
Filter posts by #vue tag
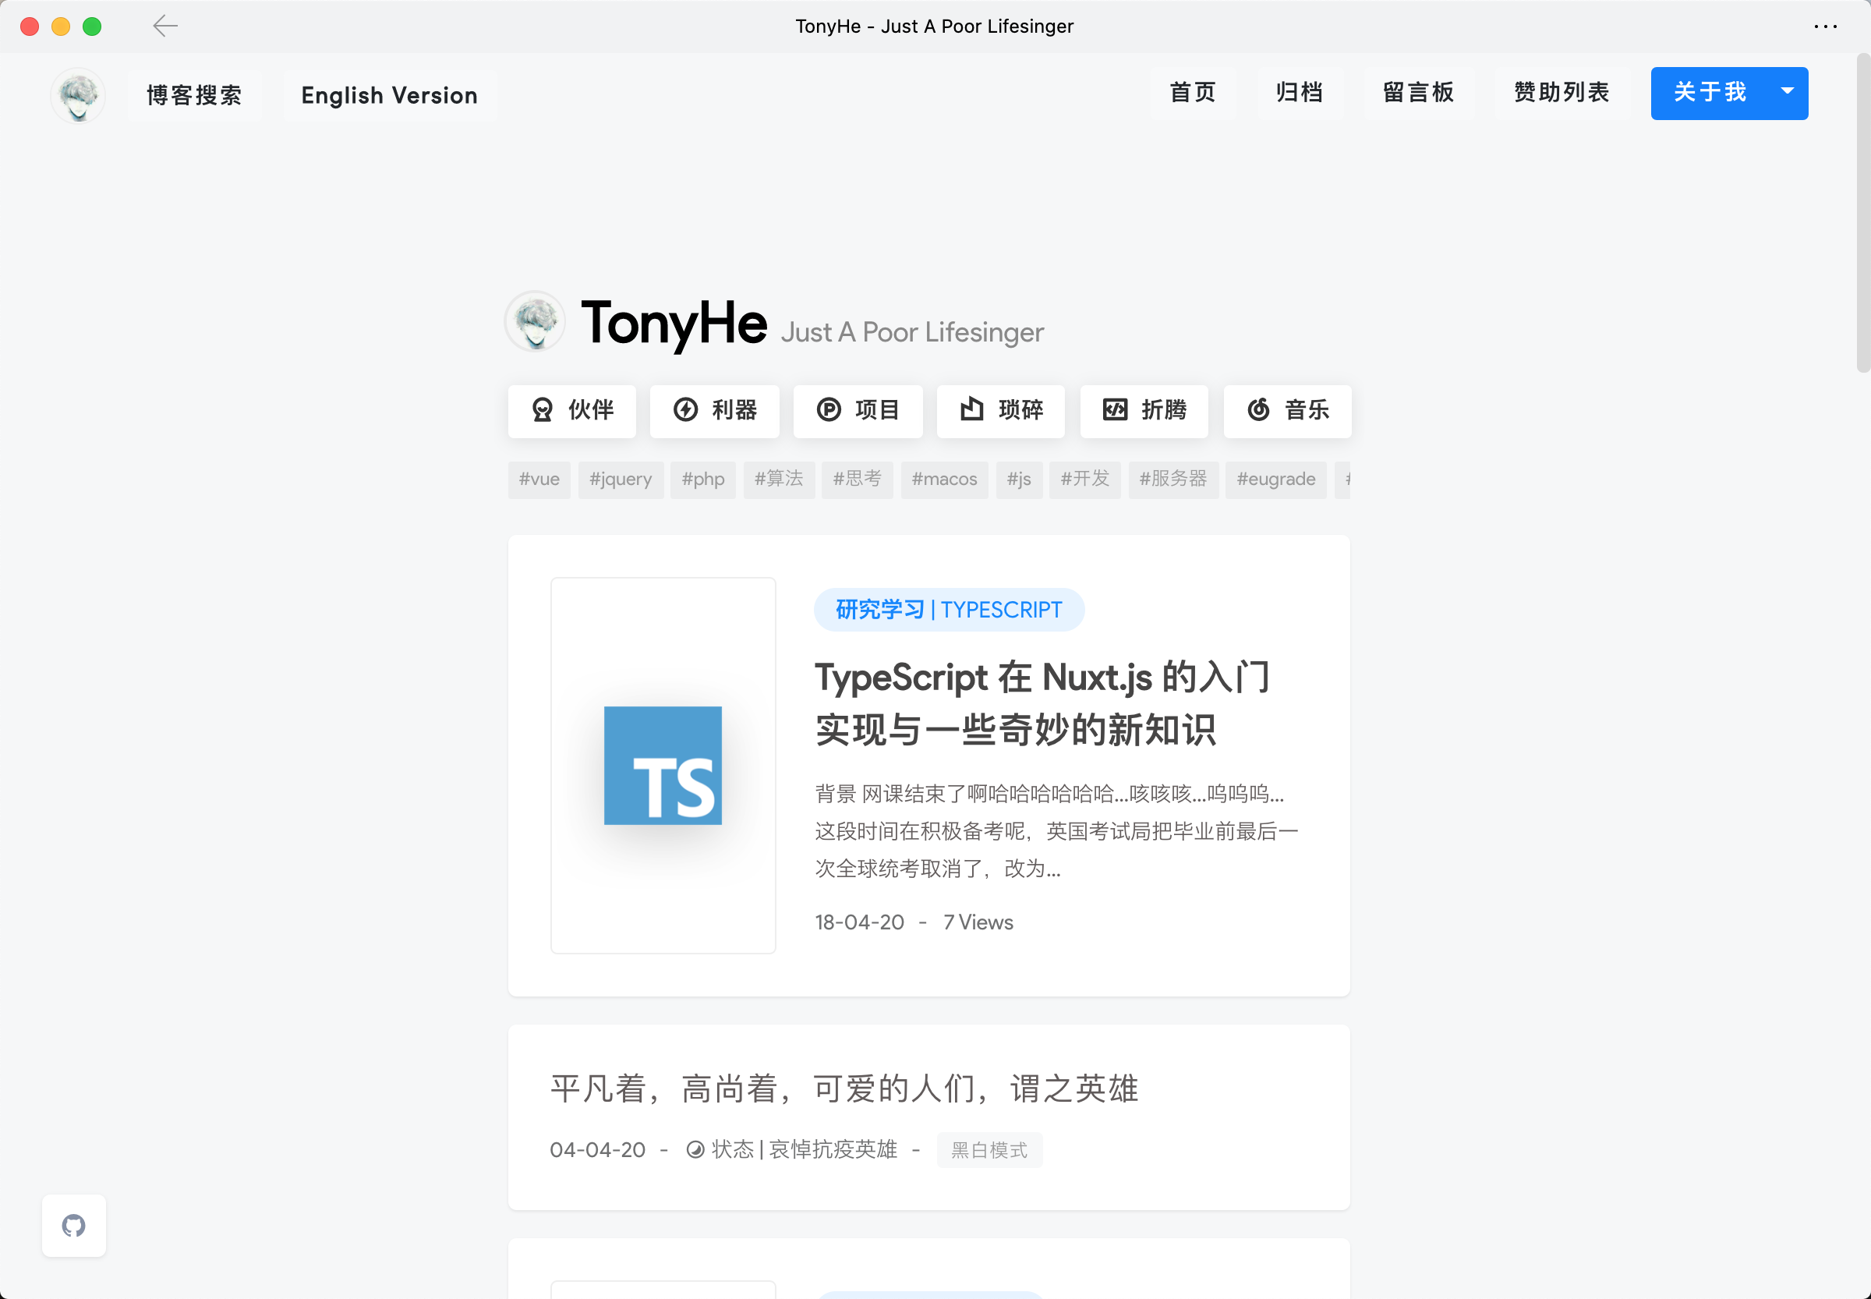(539, 480)
